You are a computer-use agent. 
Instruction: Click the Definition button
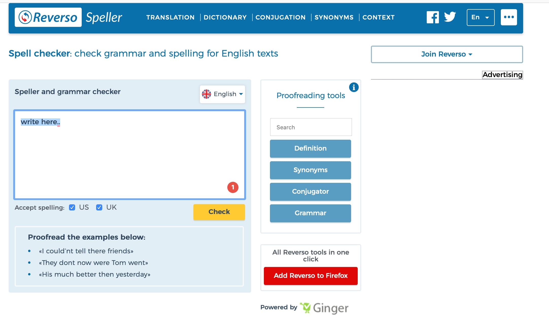[x=311, y=149]
